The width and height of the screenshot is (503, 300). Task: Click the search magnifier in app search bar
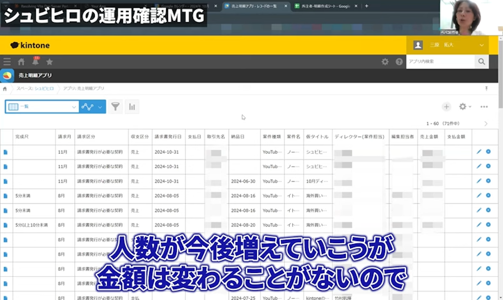coord(481,61)
